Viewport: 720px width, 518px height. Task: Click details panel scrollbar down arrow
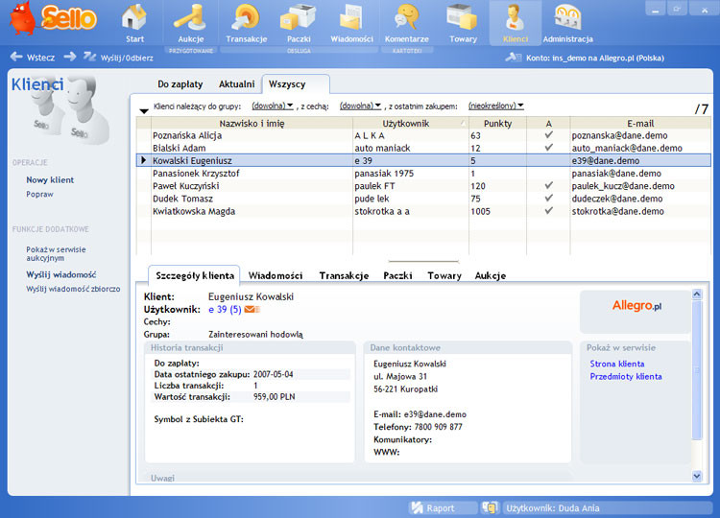(x=697, y=476)
